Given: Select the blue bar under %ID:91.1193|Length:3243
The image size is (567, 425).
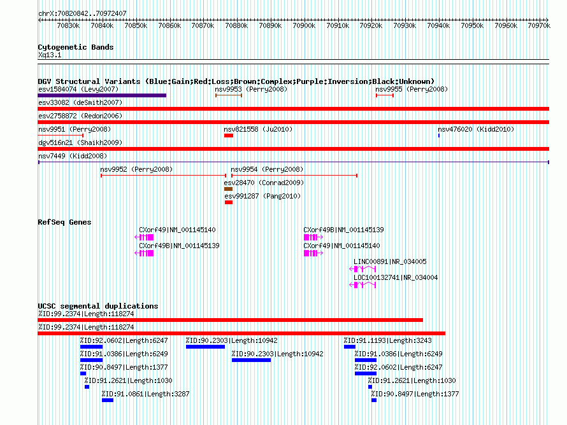Looking at the screenshot, I should (350, 347).
